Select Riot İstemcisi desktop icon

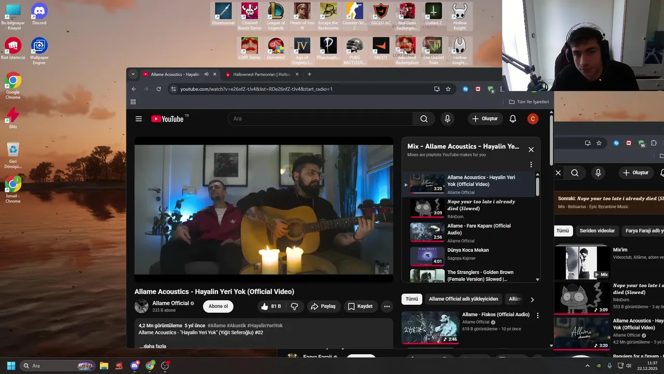[13, 49]
